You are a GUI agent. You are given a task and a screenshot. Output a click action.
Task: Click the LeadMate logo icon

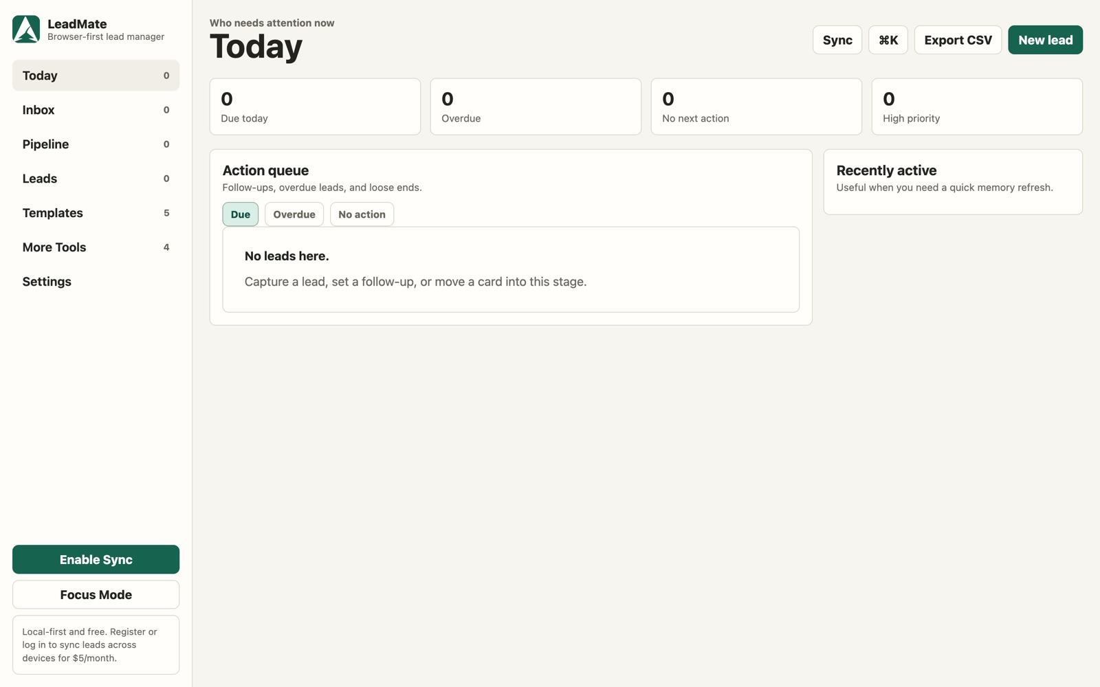click(x=26, y=30)
